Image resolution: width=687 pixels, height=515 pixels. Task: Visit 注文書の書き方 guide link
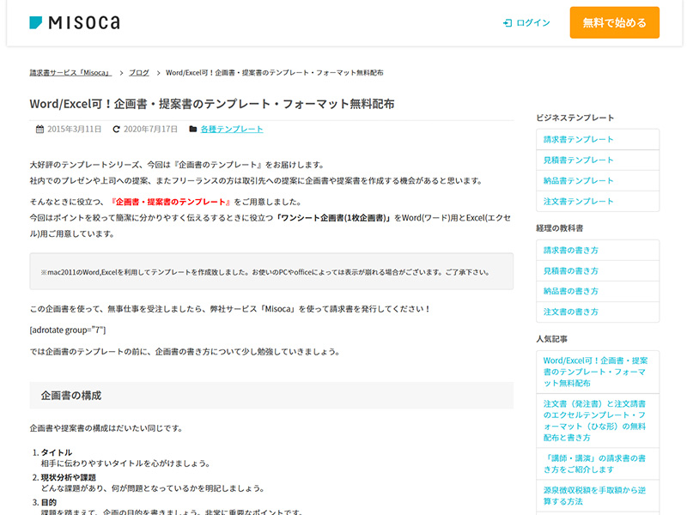571,312
